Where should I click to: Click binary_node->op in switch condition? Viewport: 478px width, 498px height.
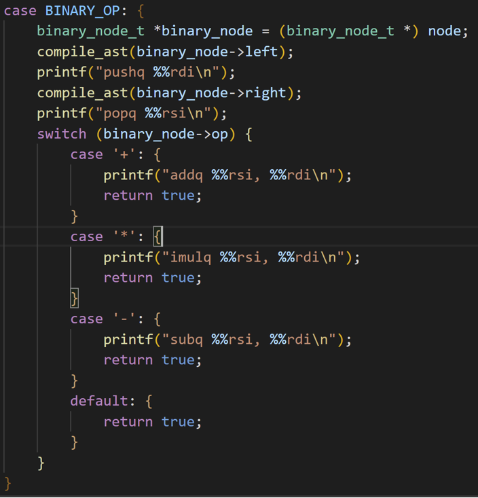166,134
